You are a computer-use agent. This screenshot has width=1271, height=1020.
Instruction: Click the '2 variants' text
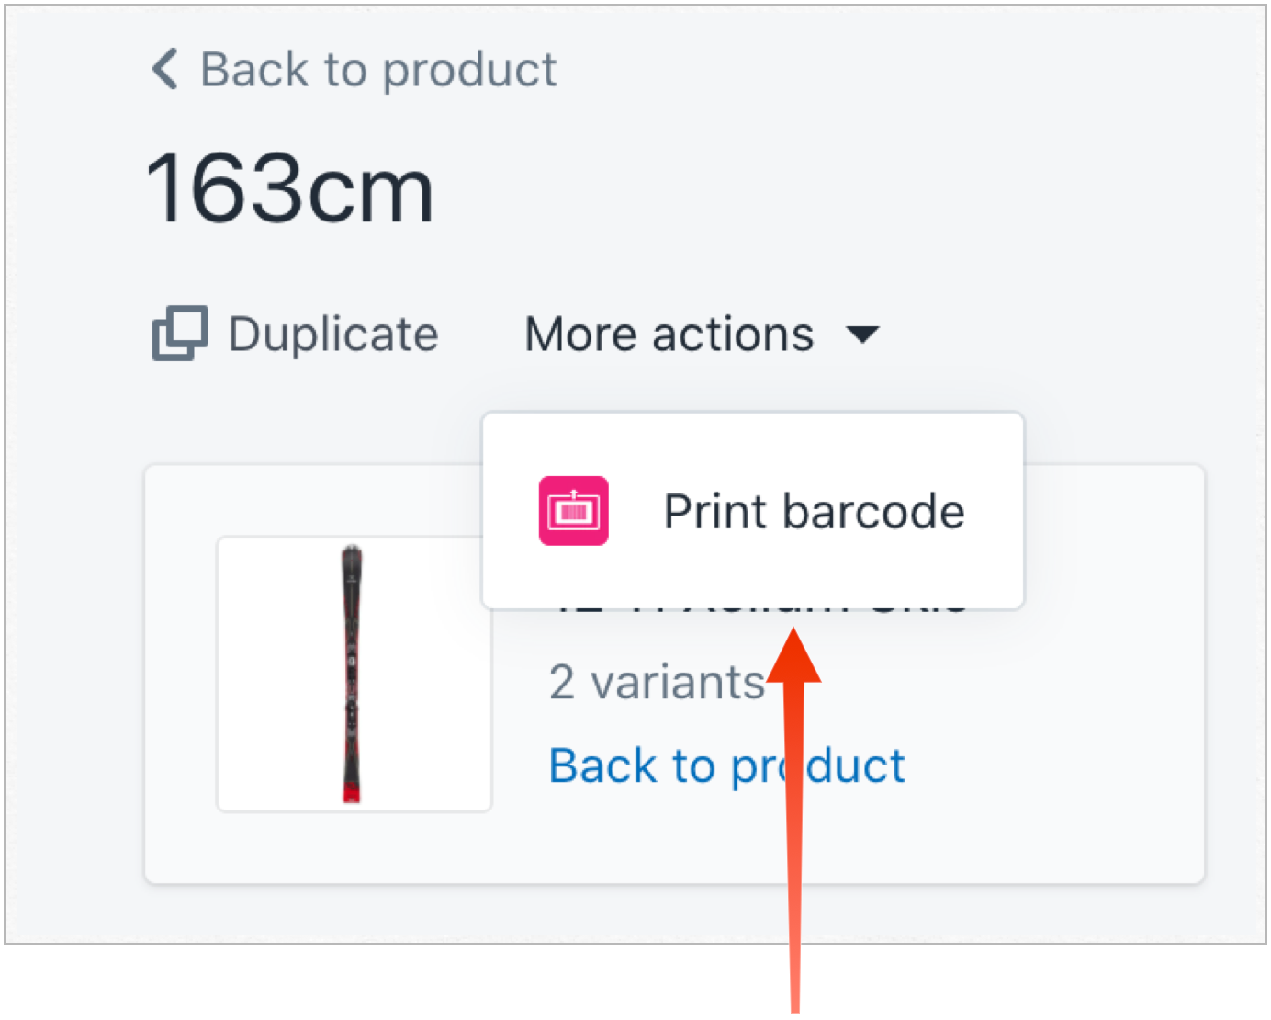656,683
